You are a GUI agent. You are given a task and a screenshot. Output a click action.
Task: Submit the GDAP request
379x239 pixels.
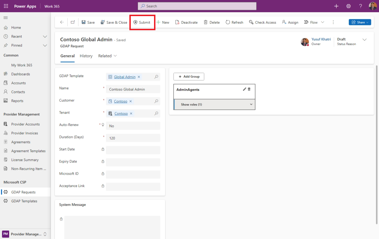pyautogui.click(x=142, y=22)
